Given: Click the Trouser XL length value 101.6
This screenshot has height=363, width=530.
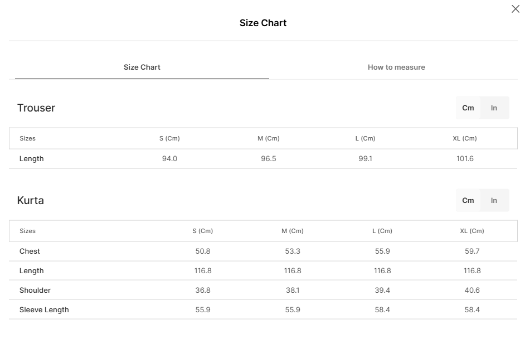Looking at the screenshot, I should pyautogui.click(x=465, y=158).
